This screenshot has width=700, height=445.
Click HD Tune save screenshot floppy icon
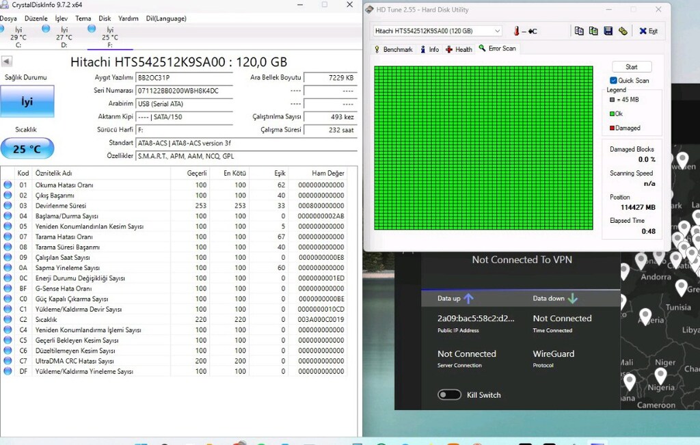[608, 31]
